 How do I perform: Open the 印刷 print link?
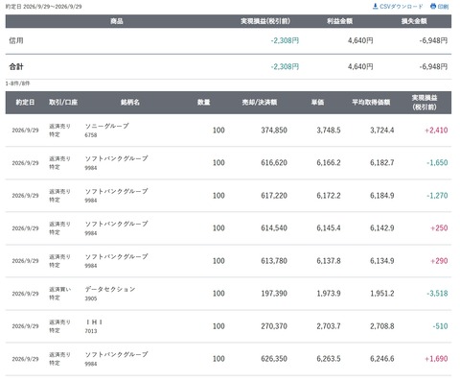[x=440, y=7]
